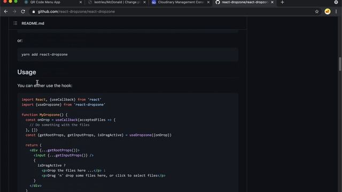
Task: Open the Chrome three-dot menu
Action: coord(336,12)
